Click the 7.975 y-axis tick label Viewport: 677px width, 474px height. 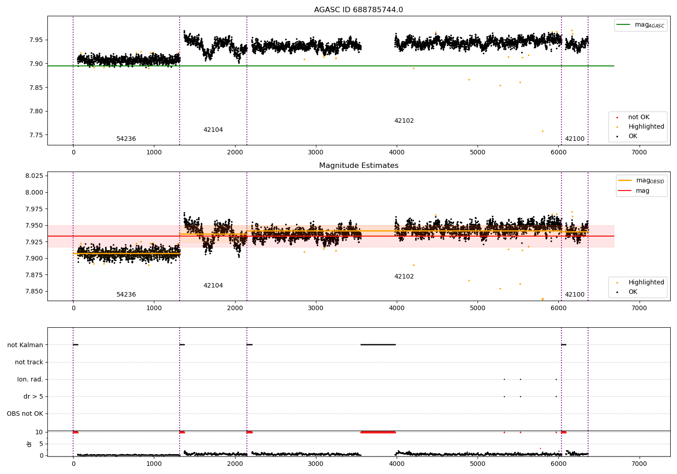[x=33, y=209]
